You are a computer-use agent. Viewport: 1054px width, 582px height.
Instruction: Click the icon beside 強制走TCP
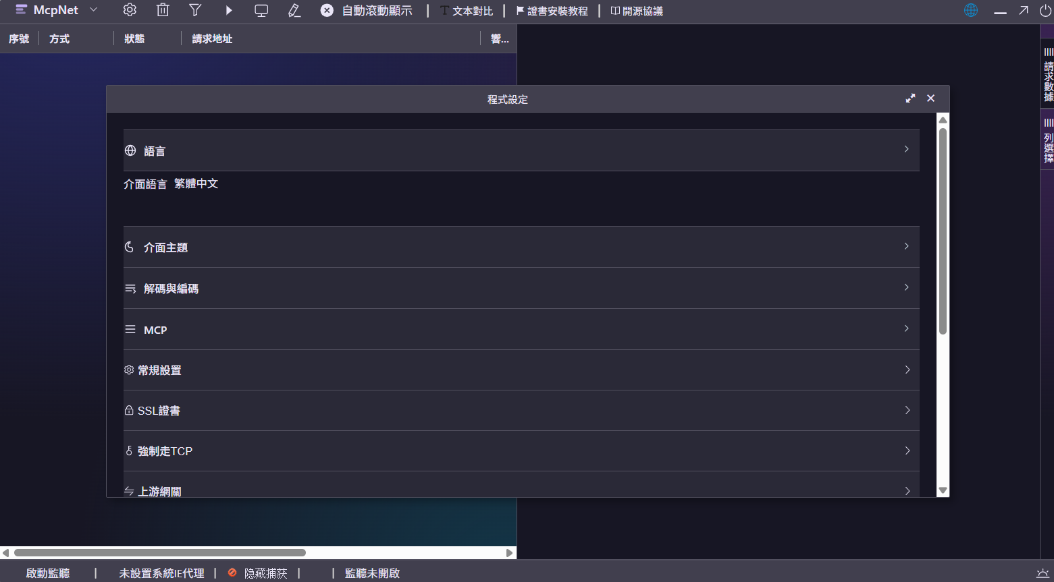coord(129,450)
